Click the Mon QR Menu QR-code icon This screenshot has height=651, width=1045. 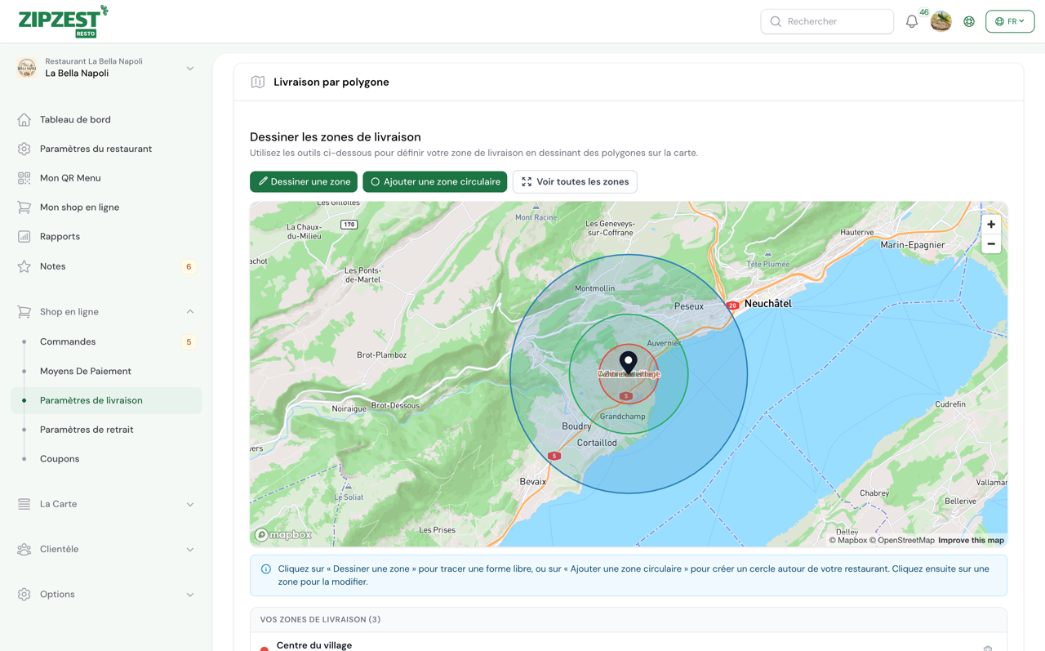pos(24,178)
